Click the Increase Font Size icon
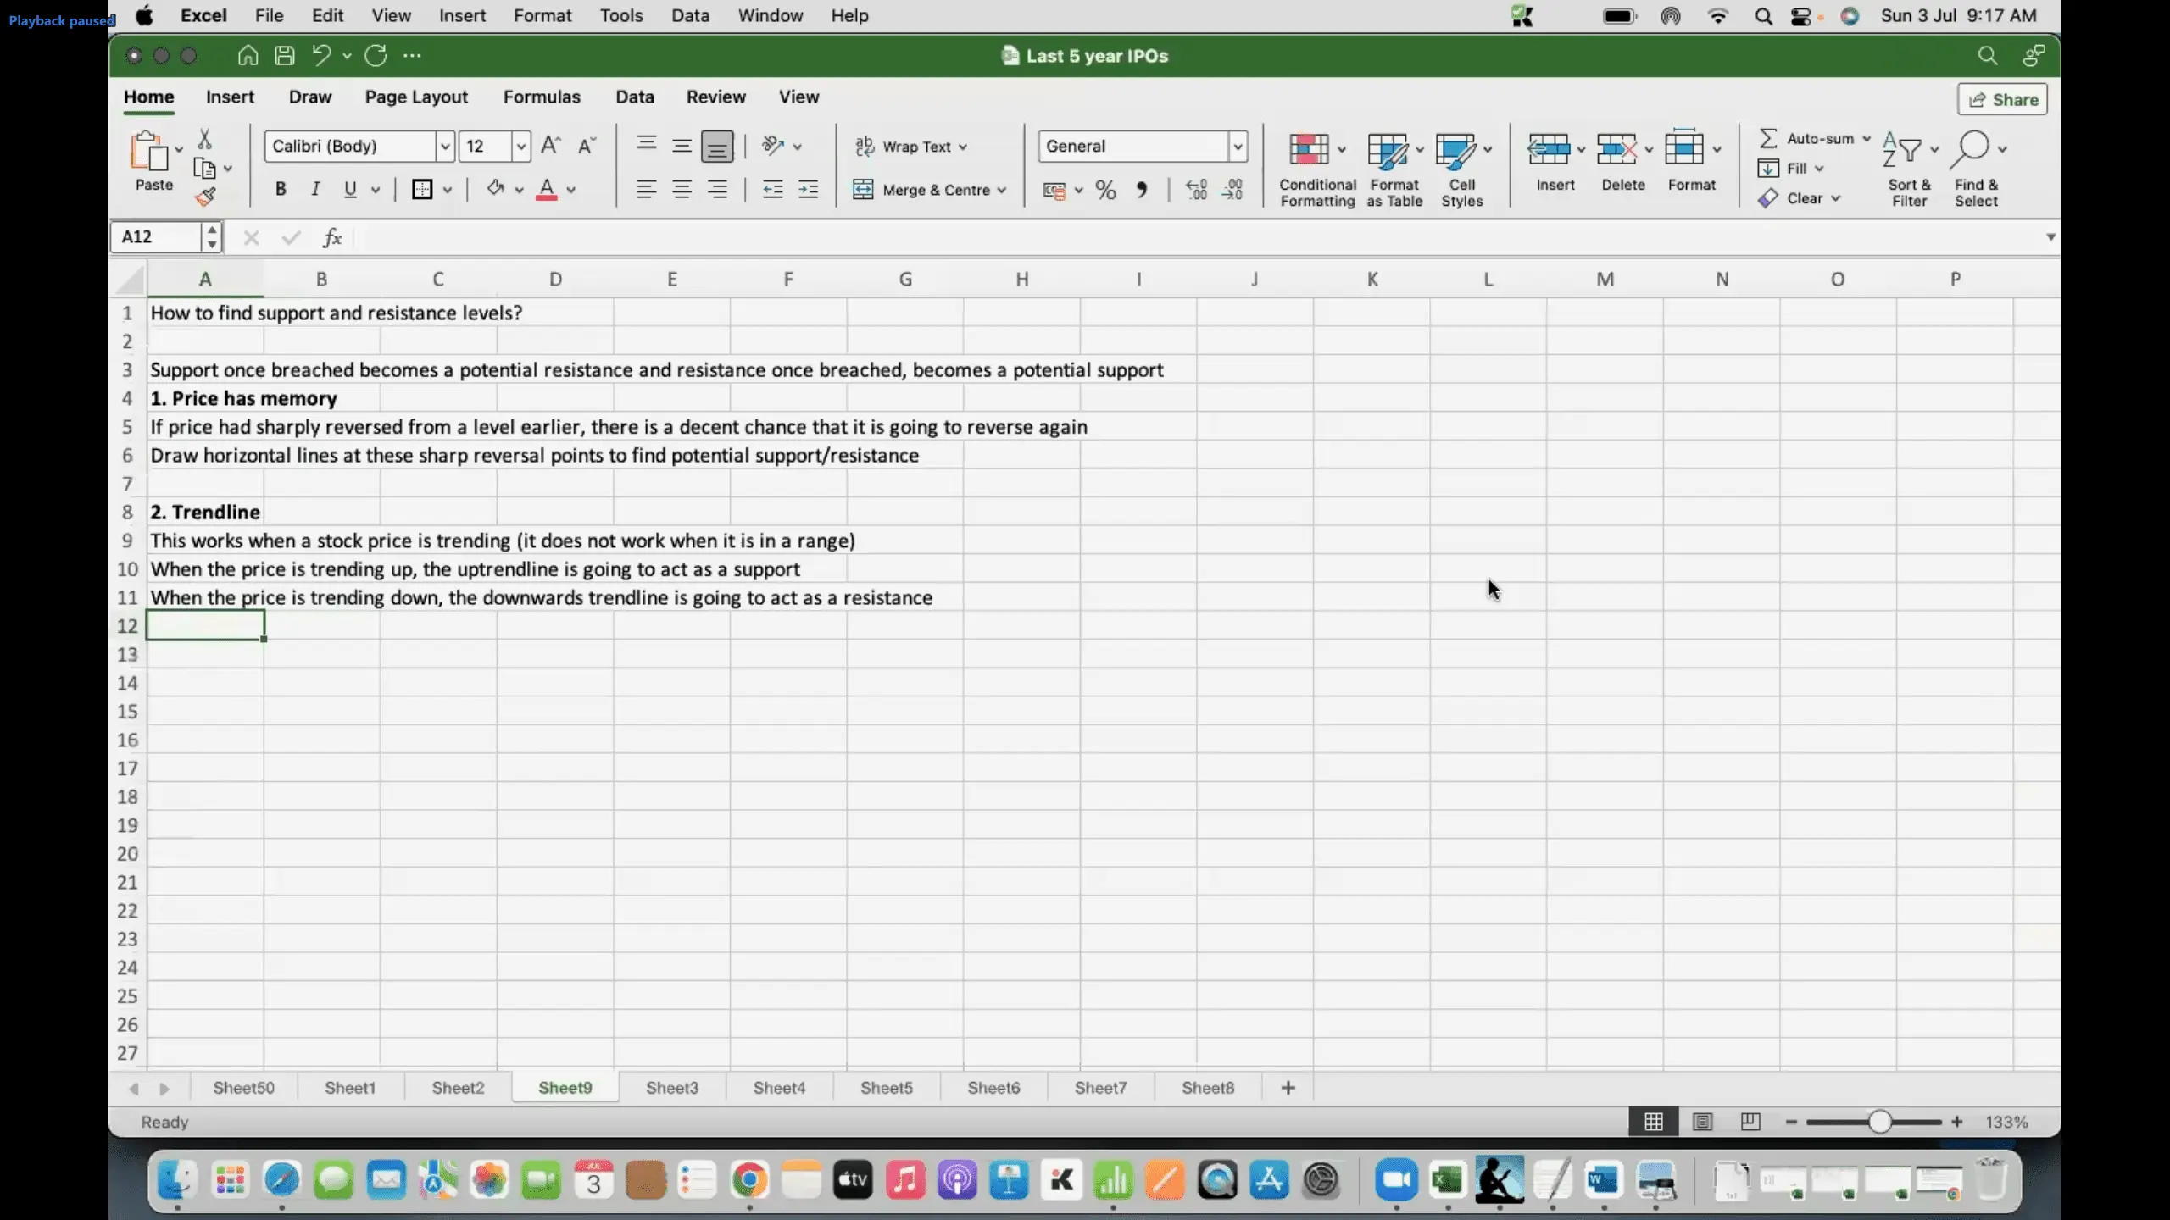This screenshot has height=1220, width=2170. [x=550, y=146]
